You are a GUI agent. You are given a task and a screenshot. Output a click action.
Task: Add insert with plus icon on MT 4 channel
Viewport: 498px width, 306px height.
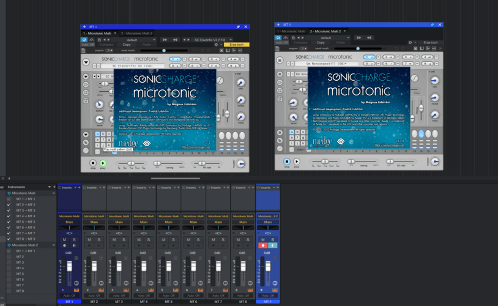(154, 188)
